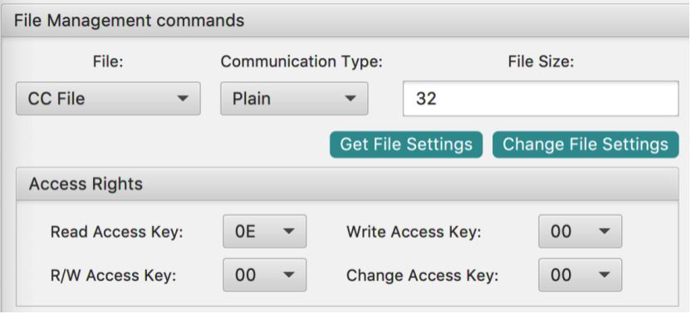691x314 pixels.
Task: Click the Change Access Key label
Action: point(422,276)
